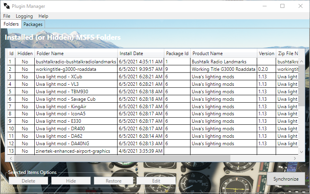Sort by the Id column header
This screenshot has width=310, height=194.
click(x=11, y=54)
